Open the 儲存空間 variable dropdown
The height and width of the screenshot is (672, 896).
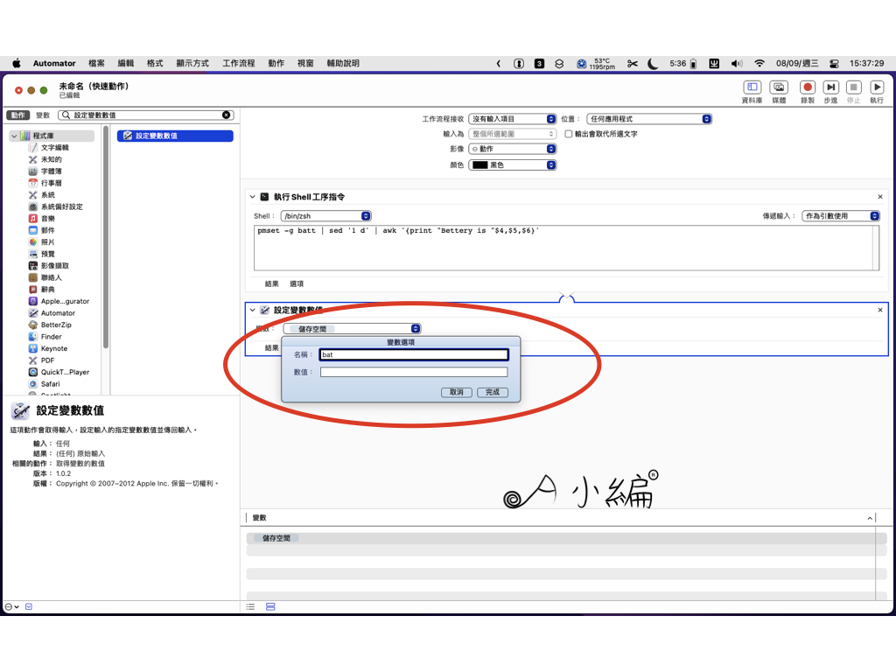(x=352, y=329)
